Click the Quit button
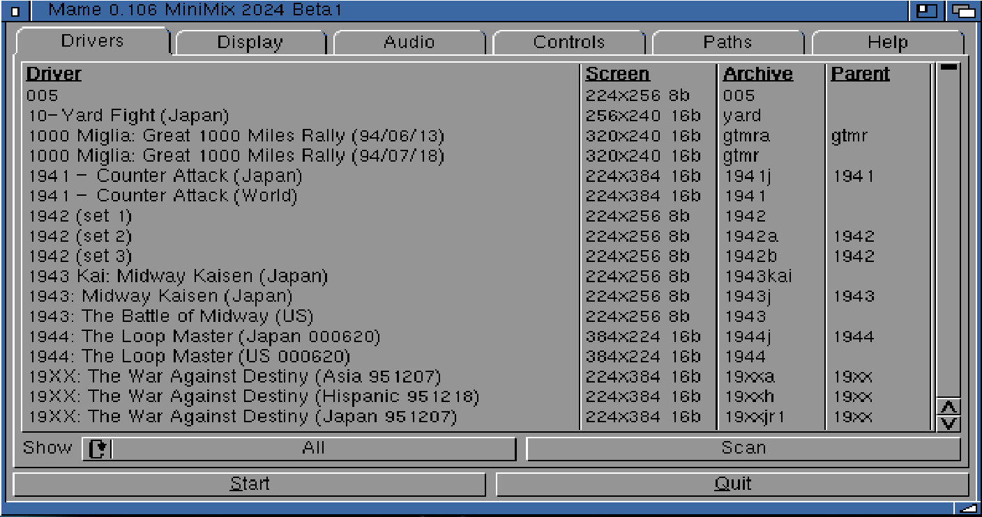The height and width of the screenshot is (517, 982). [x=732, y=484]
